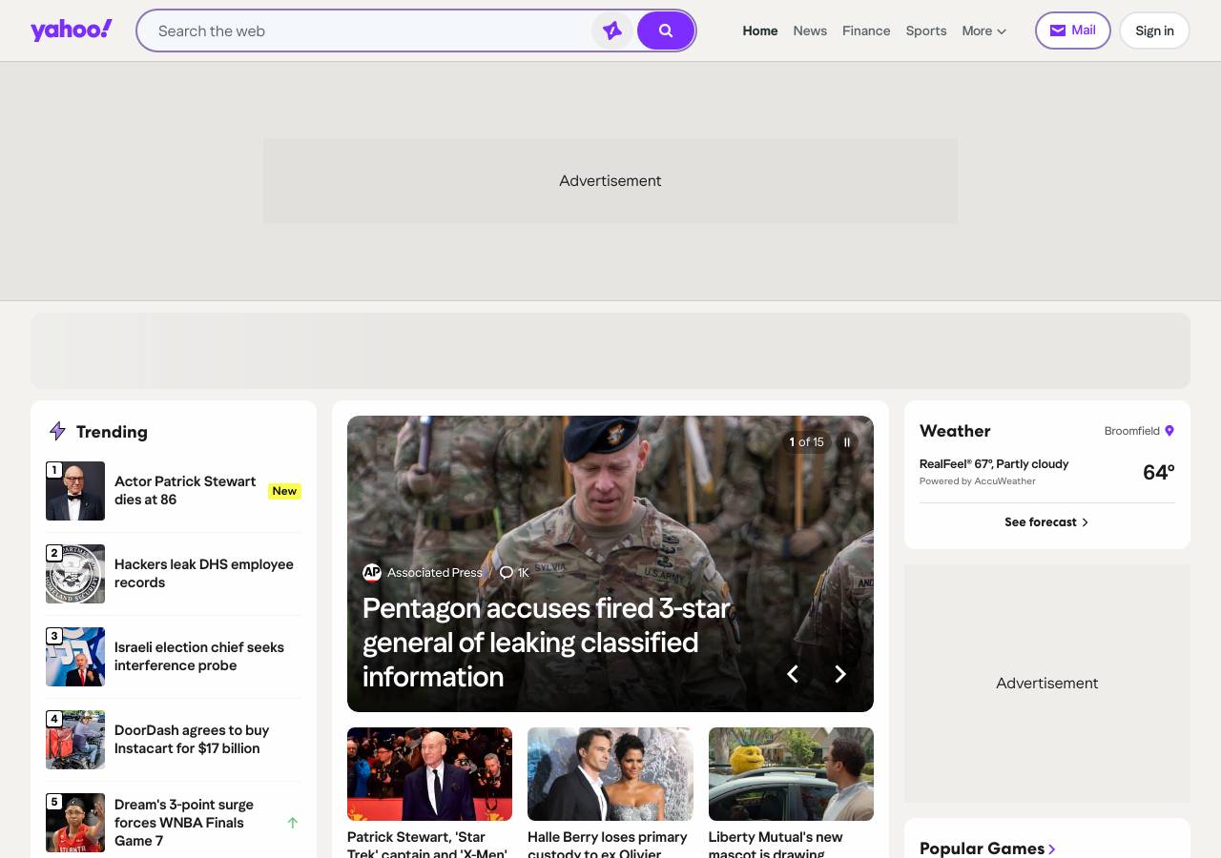
Task: Open the Finance navigation tab
Action: click(866, 31)
